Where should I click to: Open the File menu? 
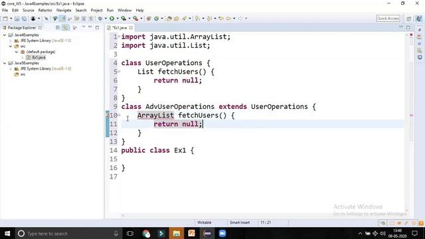coord(5,11)
